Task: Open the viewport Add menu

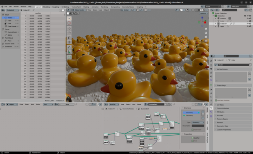Action: click(x=101, y=10)
